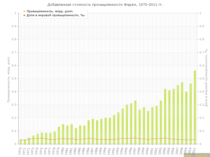Click the left axis title 'Промышленность, млрд. долл.'
210x157 pixels.
click(8, 78)
